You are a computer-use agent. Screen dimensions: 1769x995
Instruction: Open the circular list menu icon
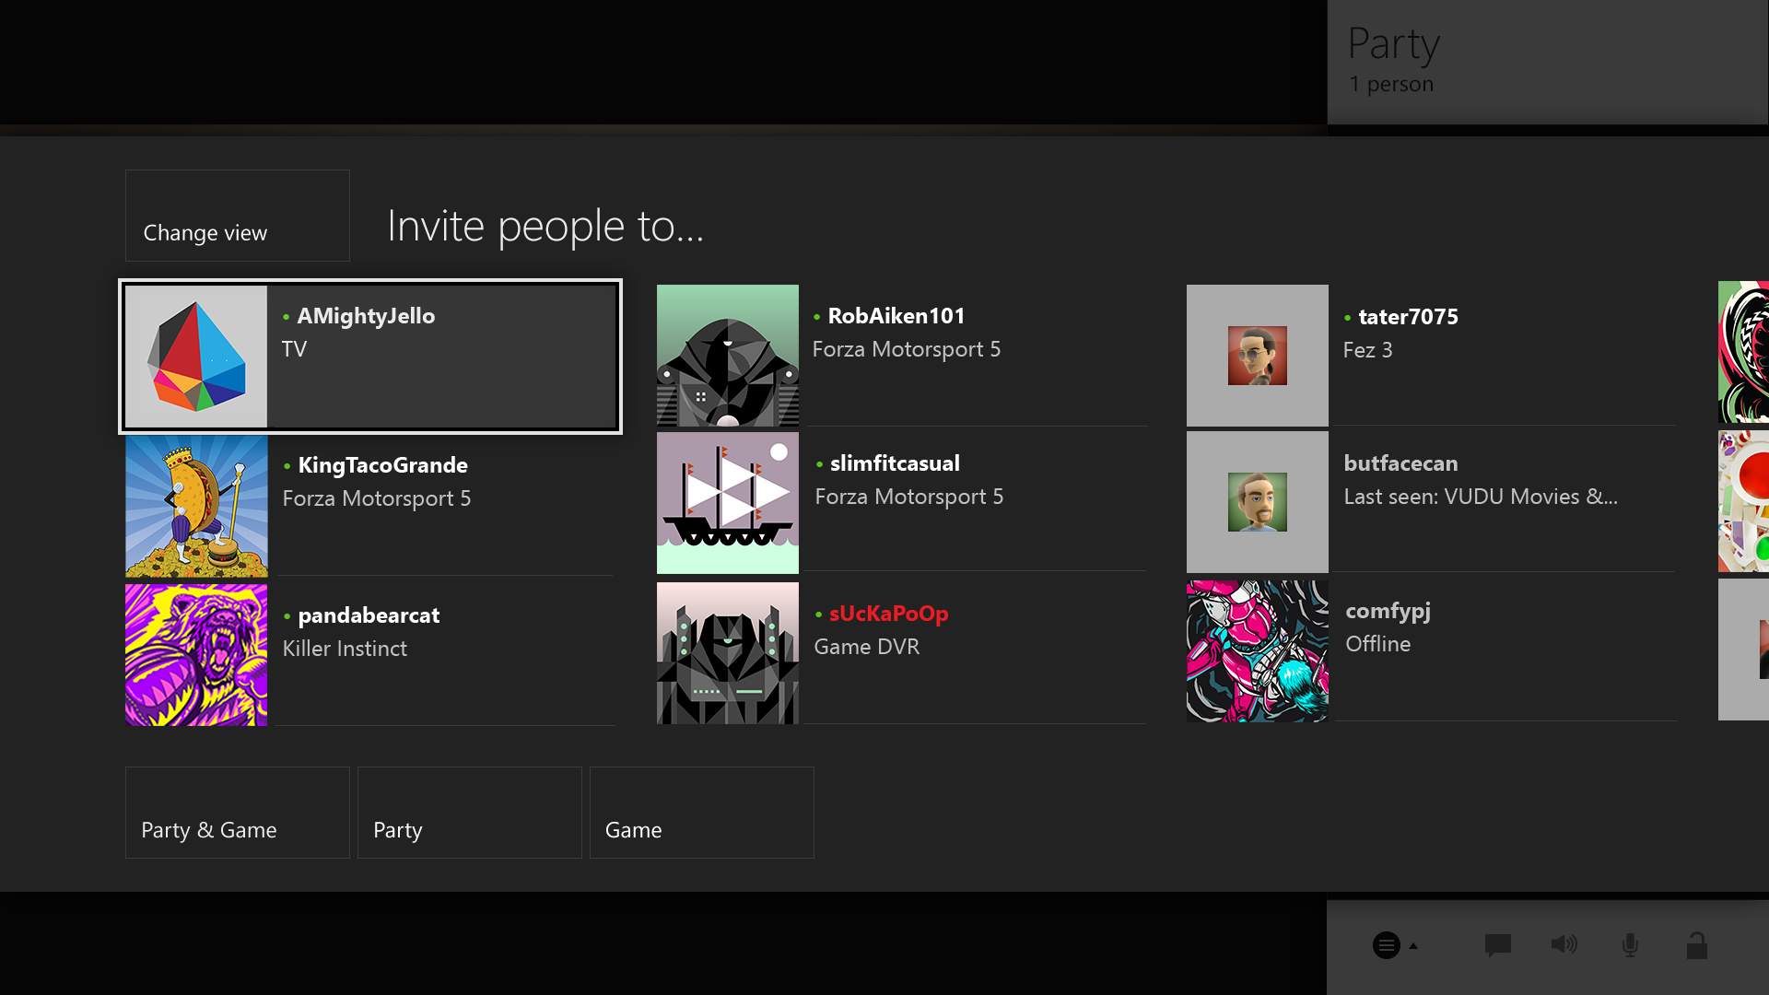click(1386, 944)
